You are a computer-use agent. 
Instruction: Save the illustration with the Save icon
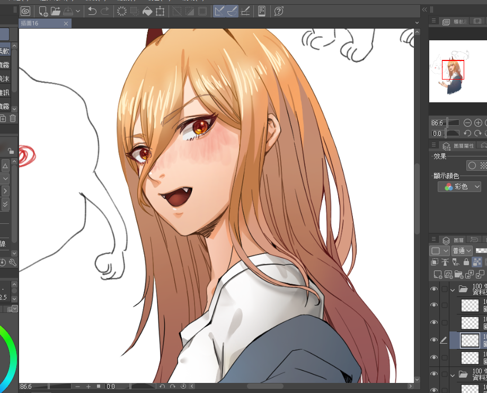68,12
